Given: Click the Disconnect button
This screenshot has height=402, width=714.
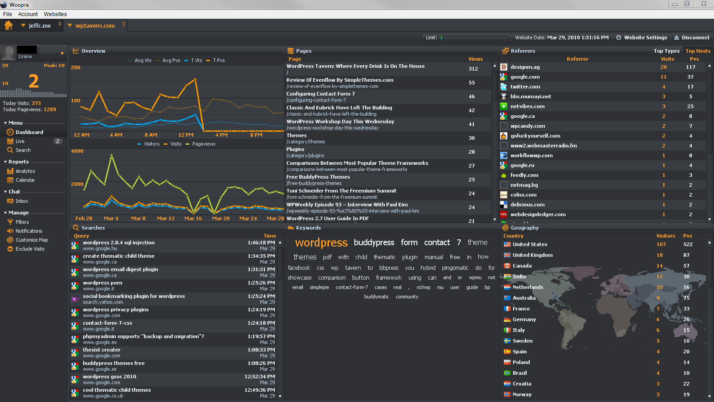Looking at the screenshot, I should 692,38.
